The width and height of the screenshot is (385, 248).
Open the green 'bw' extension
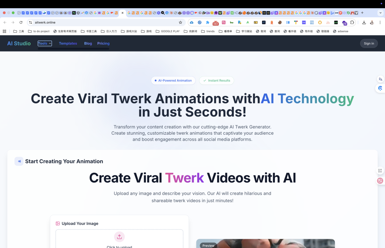pyautogui.click(x=232, y=22)
